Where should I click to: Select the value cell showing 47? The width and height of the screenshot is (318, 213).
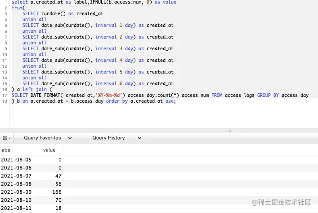[58, 176]
